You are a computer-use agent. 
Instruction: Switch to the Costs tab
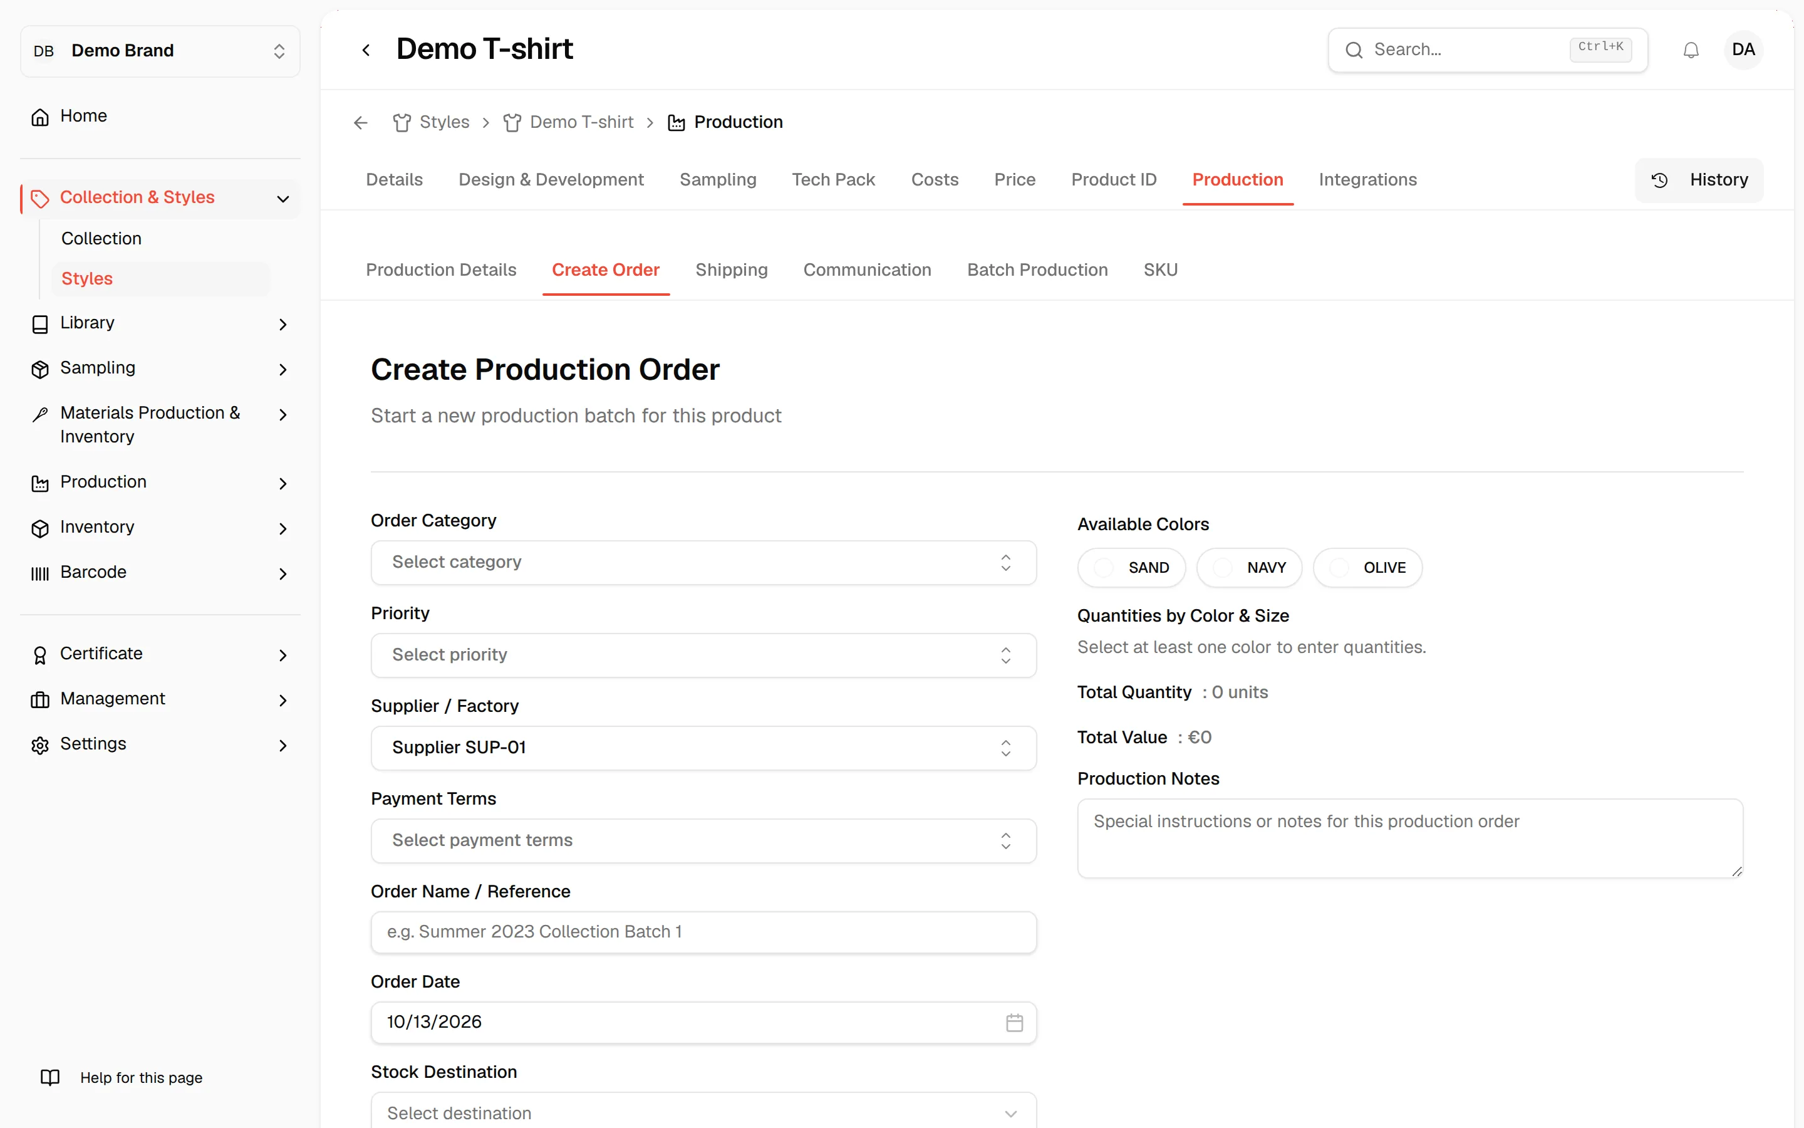point(934,180)
